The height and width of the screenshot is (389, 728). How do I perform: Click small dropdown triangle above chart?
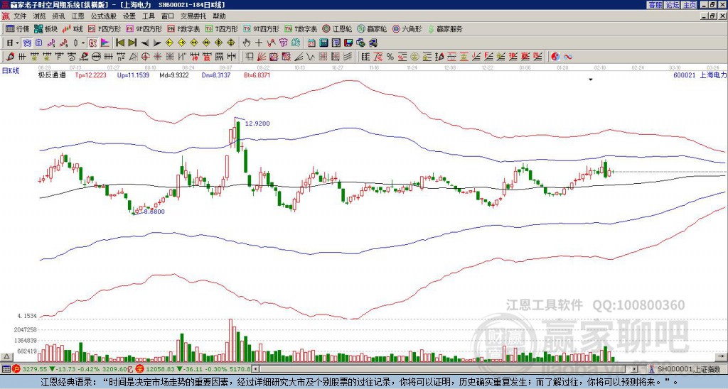click(x=590, y=80)
